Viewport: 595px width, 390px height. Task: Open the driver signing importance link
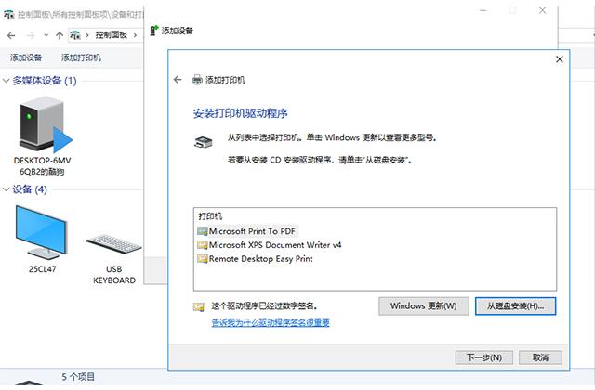tap(271, 323)
